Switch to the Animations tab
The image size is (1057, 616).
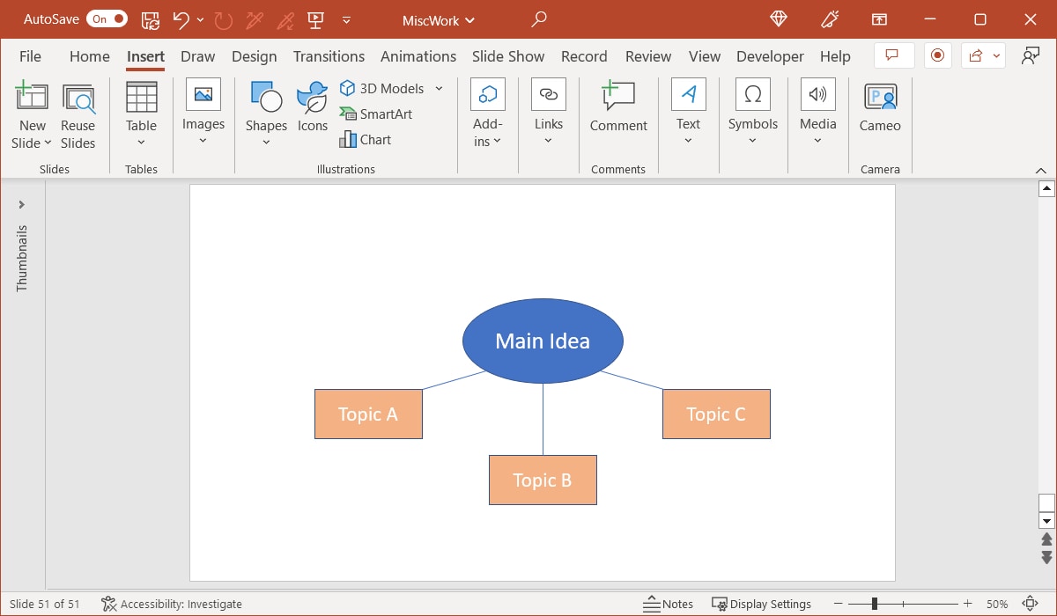pos(418,55)
